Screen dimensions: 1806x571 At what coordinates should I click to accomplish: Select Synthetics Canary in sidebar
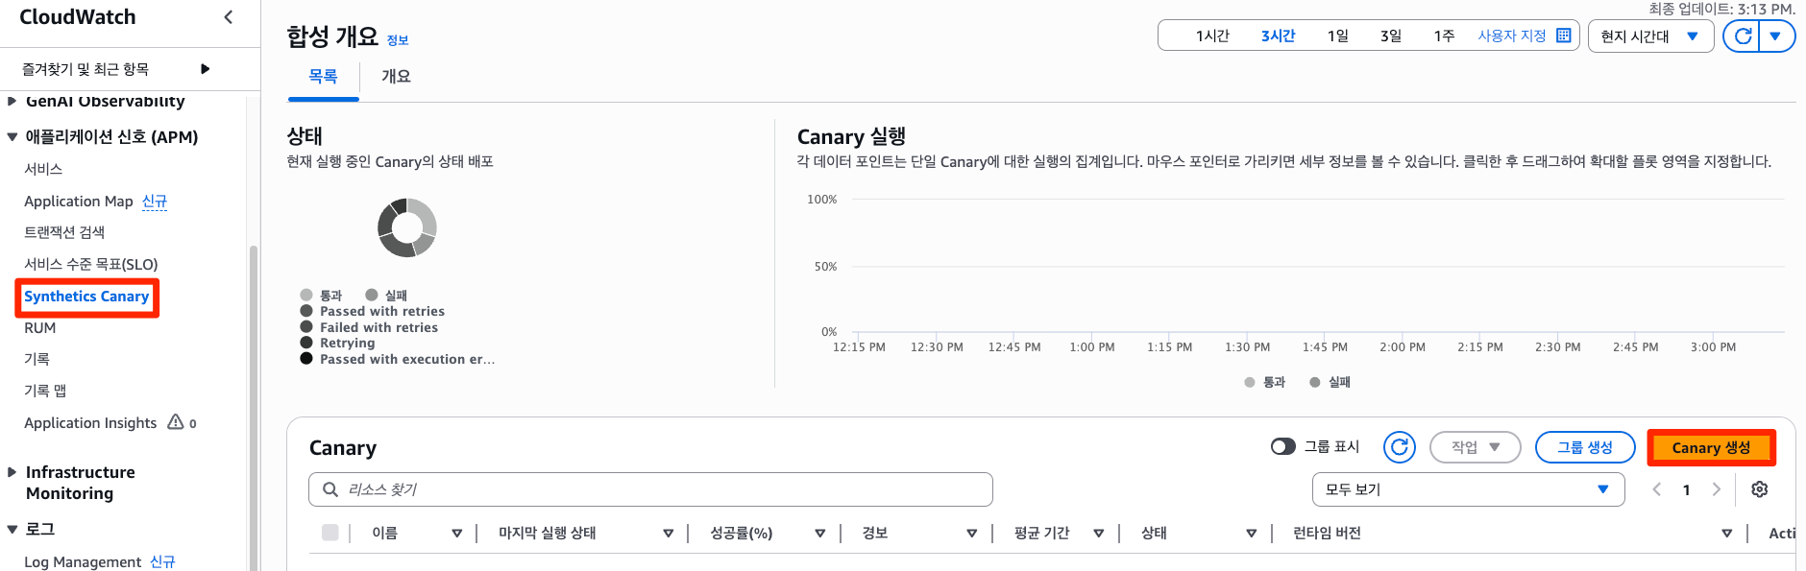pos(86,297)
